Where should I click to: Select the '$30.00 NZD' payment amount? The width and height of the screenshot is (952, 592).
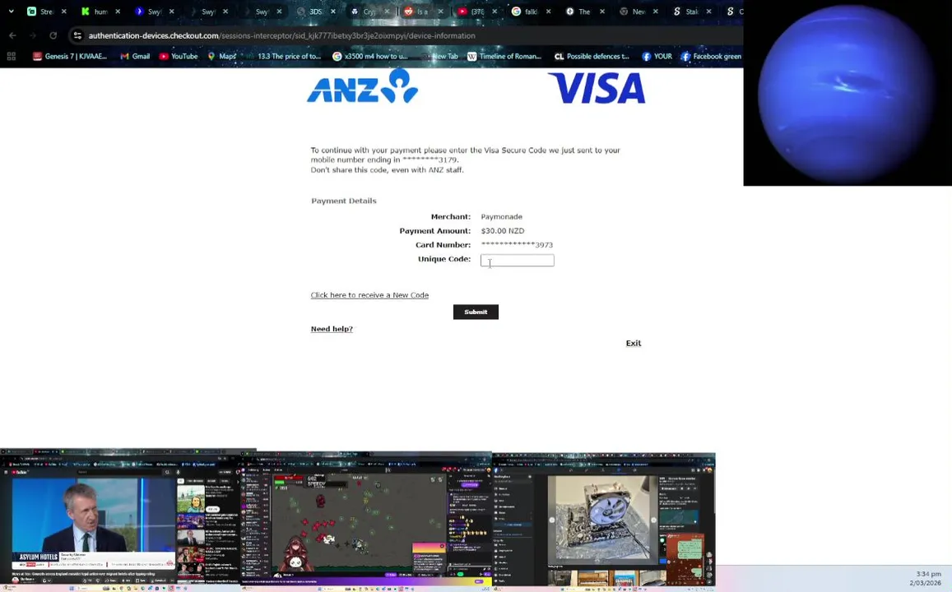tap(503, 230)
